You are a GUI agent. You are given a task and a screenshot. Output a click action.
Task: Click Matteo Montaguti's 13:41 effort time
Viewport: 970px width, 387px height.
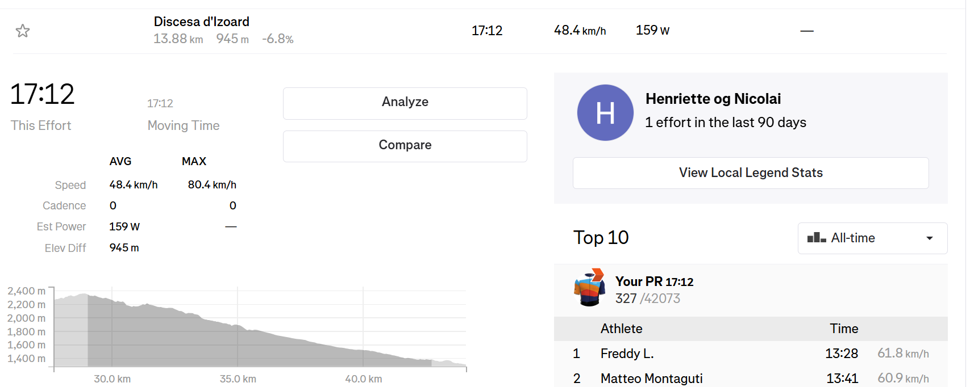(x=842, y=378)
